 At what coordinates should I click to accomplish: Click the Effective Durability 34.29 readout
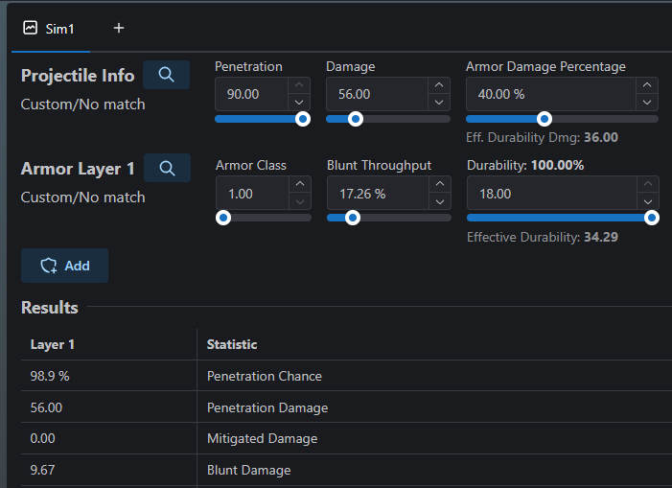(x=543, y=237)
